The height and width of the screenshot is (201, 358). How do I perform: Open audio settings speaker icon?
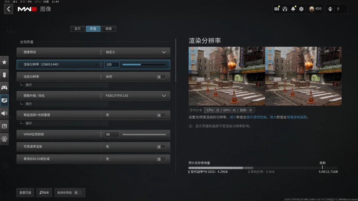pos(4,113)
